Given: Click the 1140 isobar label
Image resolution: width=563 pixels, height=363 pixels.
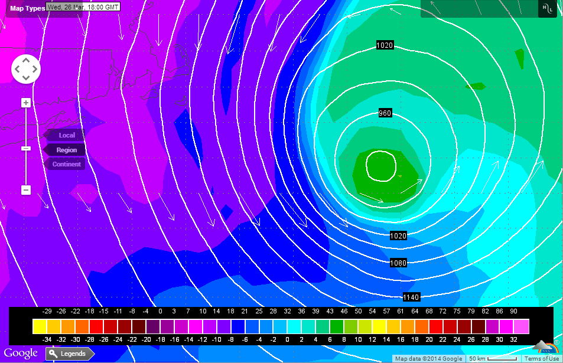Looking at the screenshot, I should [x=411, y=297].
